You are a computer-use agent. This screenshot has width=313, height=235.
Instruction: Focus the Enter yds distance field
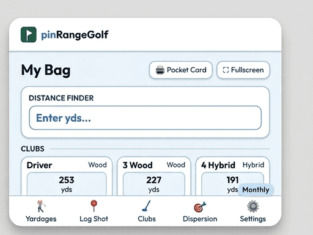point(145,117)
